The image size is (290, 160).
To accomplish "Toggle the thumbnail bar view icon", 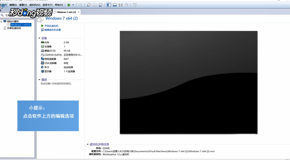I will [115, 5].
